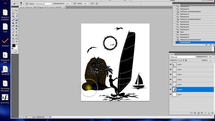The width and height of the screenshot is (215, 121).
Task: Select the Pen tool
Action: [13, 32]
